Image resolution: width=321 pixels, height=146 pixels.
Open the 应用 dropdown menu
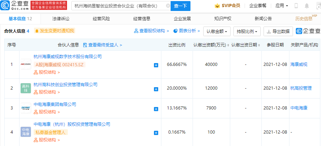point(281,6)
